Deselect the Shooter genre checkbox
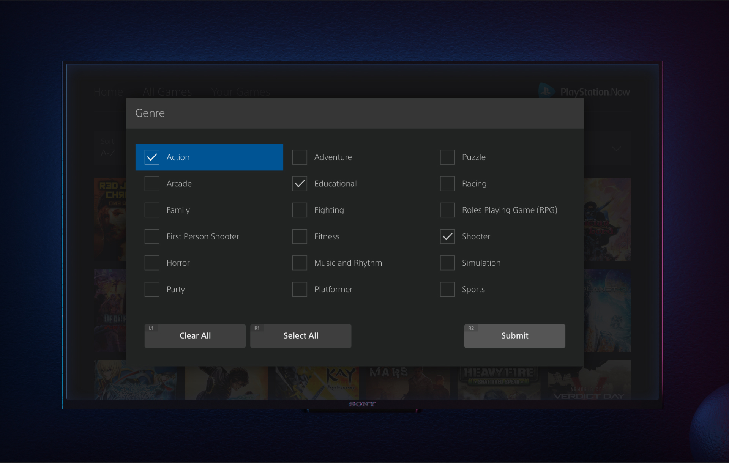The height and width of the screenshot is (463, 729). pos(447,236)
